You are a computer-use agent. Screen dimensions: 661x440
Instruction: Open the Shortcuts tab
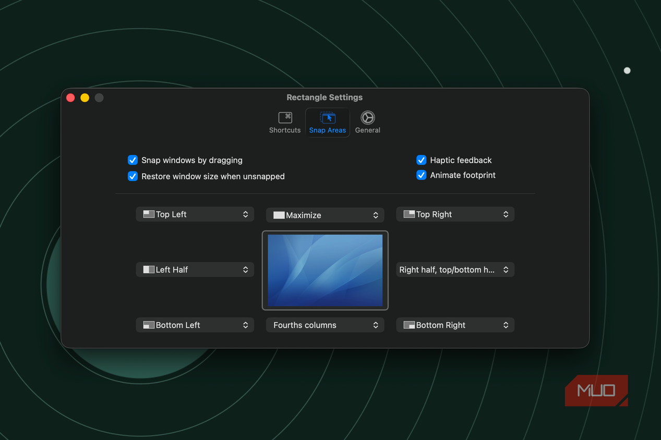(285, 123)
